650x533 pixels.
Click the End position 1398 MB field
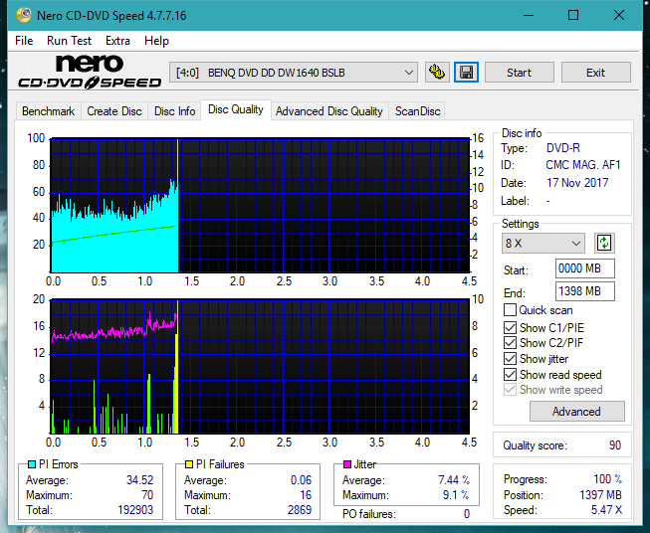pos(584,291)
